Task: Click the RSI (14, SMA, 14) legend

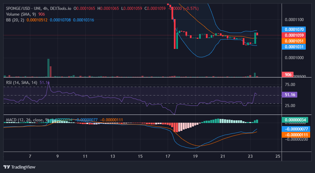Action: point(21,83)
